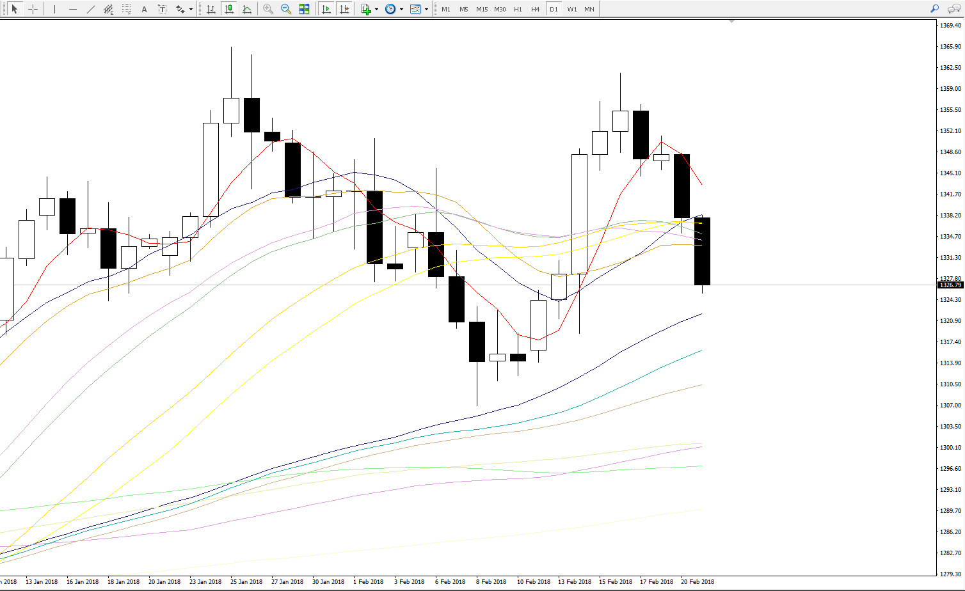Open the Templates dropdown arrow
Image resolution: width=965 pixels, height=591 pixels.
pyautogui.click(x=426, y=10)
